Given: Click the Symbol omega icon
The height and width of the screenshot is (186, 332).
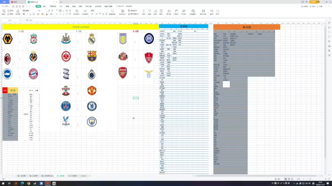Looking at the screenshot, I should pos(217,11).
